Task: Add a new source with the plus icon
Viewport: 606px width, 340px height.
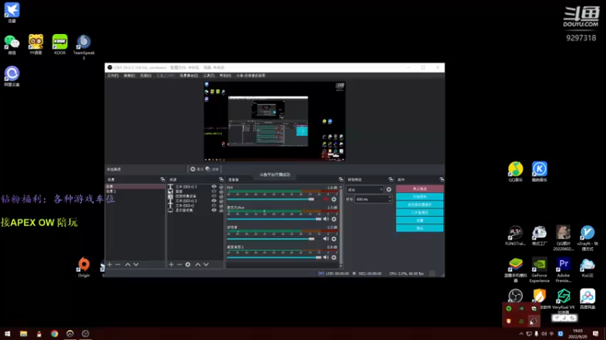Action: pyautogui.click(x=171, y=264)
